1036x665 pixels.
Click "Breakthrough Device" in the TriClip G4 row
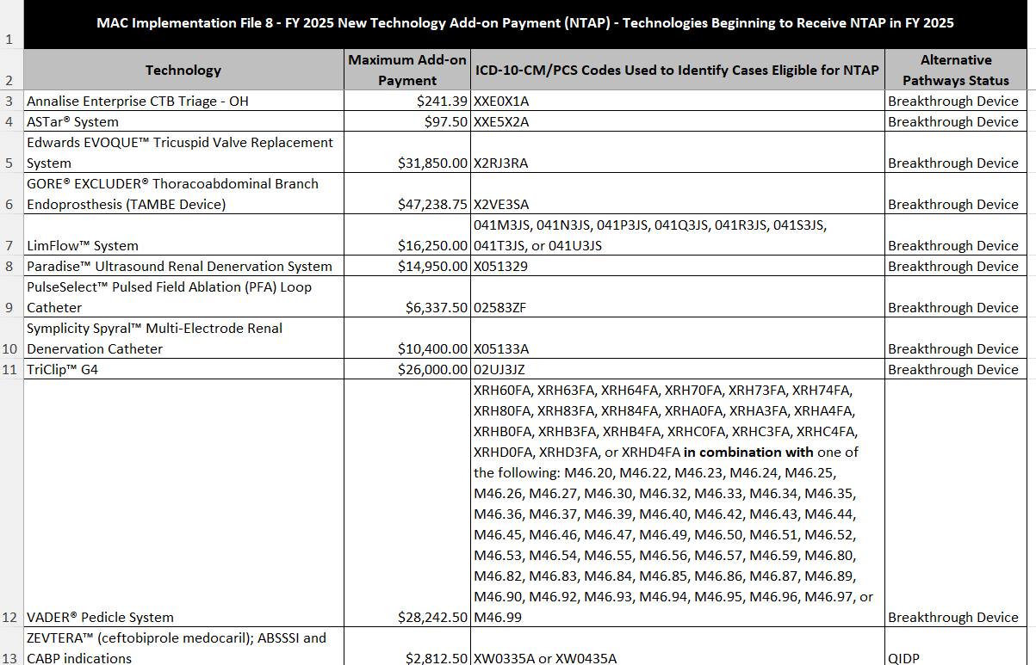tap(953, 369)
